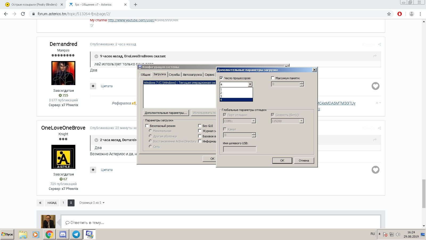The height and width of the screenshot is (240, 426).
Task: Open the 'Автозагрузка' tab
Action: click(192, 75)
